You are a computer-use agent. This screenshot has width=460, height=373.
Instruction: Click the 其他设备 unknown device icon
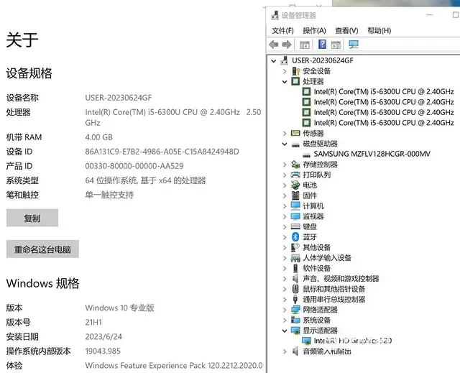pos(295,247)
